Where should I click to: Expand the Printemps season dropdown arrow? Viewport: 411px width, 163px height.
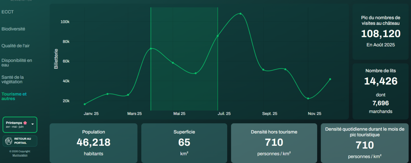33,124
